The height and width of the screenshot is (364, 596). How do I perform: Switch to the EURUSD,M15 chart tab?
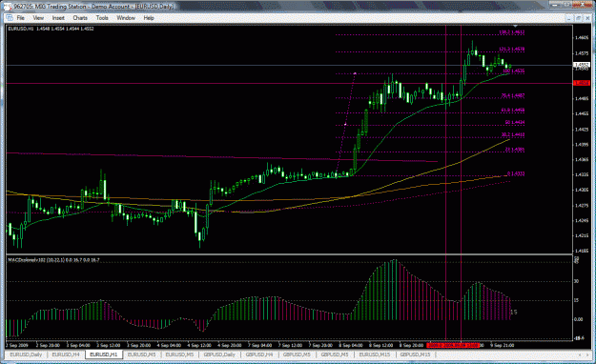tap(375, 354)
